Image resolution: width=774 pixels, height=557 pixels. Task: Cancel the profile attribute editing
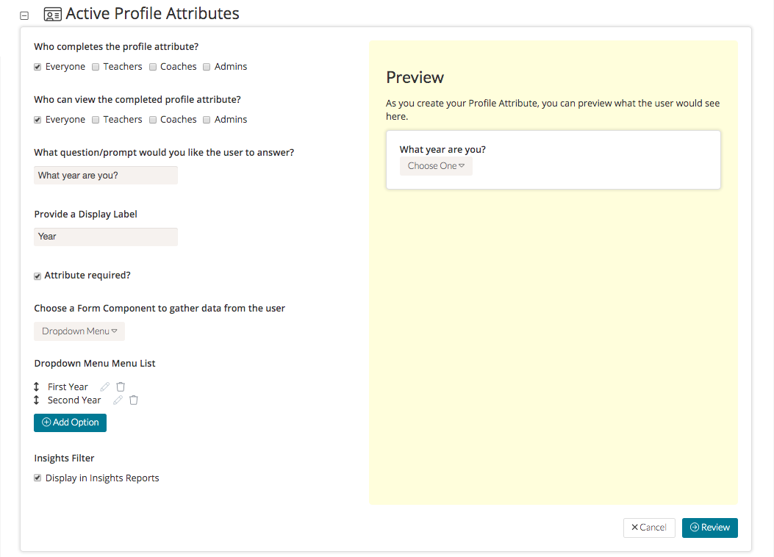[649, 528]
